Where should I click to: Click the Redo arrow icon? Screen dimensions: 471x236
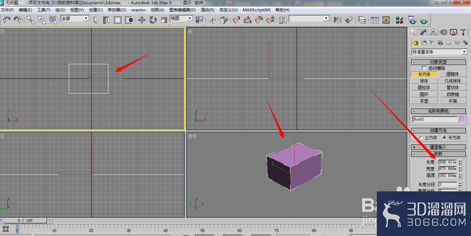(x=18, y=20)
